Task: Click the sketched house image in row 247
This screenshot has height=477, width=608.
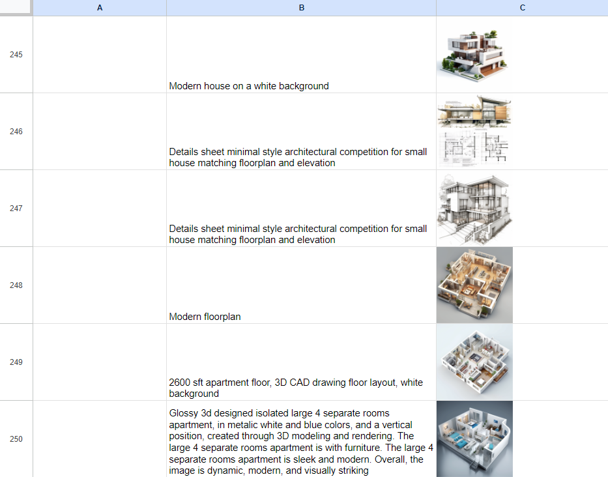Action: point(474,209)
